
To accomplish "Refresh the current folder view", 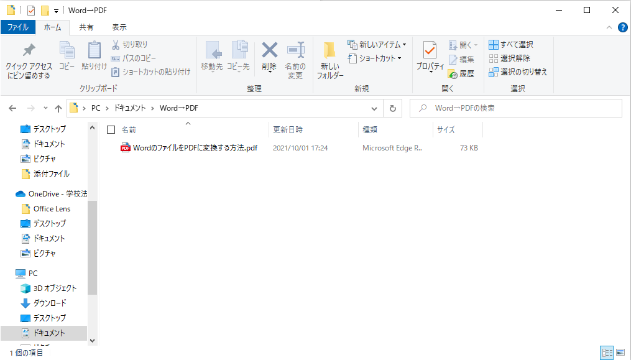I will click(x=393, y=108).
